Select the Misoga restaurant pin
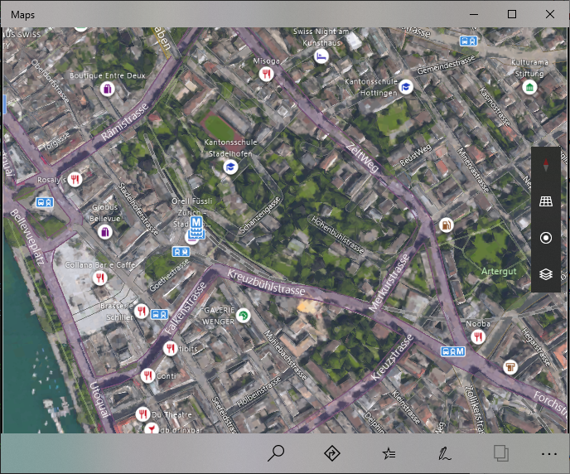570x474 pixels. tap(266, 74)
